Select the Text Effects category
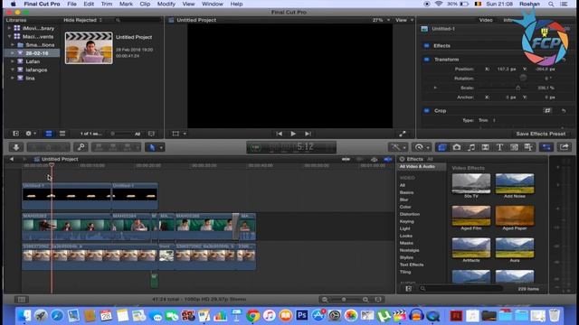 (x=412, y=265)
